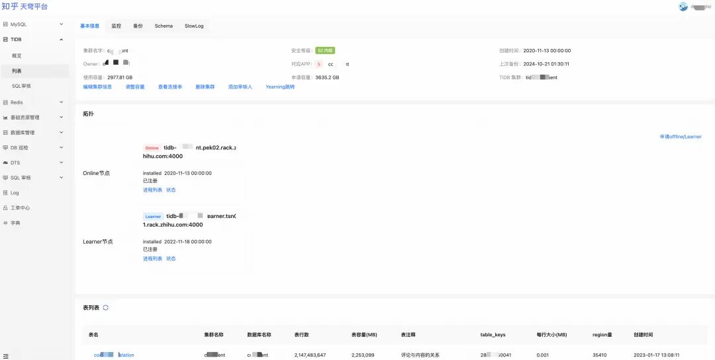Expand the MySQL menu chevron
The height and width of the screenshot is (360, 715).
tap(62, 24)
